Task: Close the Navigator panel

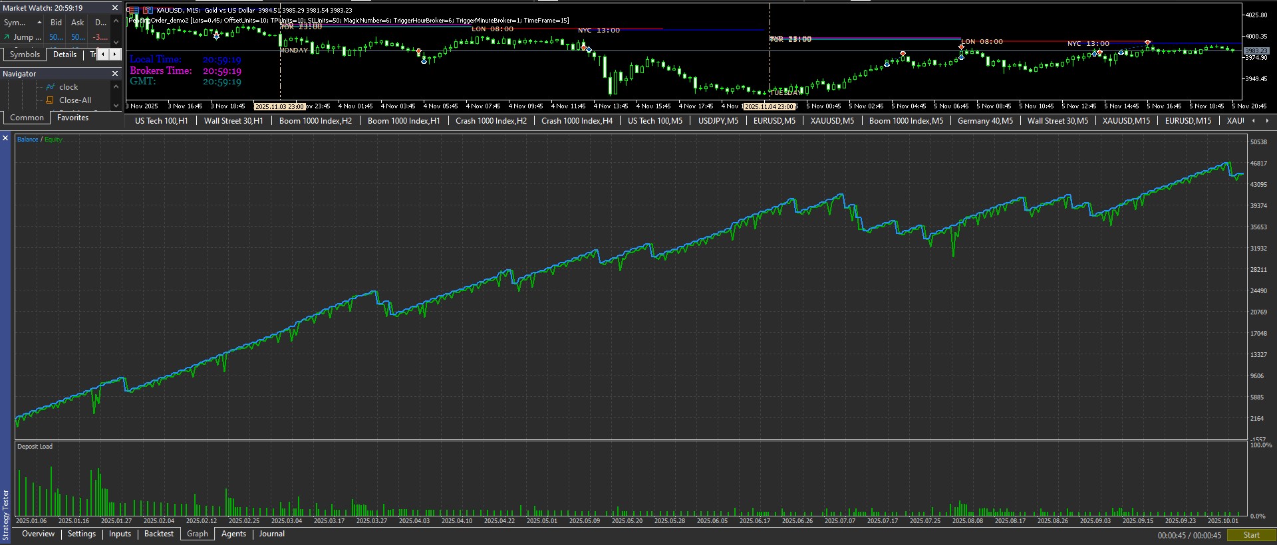Action: tap(115, 74)
